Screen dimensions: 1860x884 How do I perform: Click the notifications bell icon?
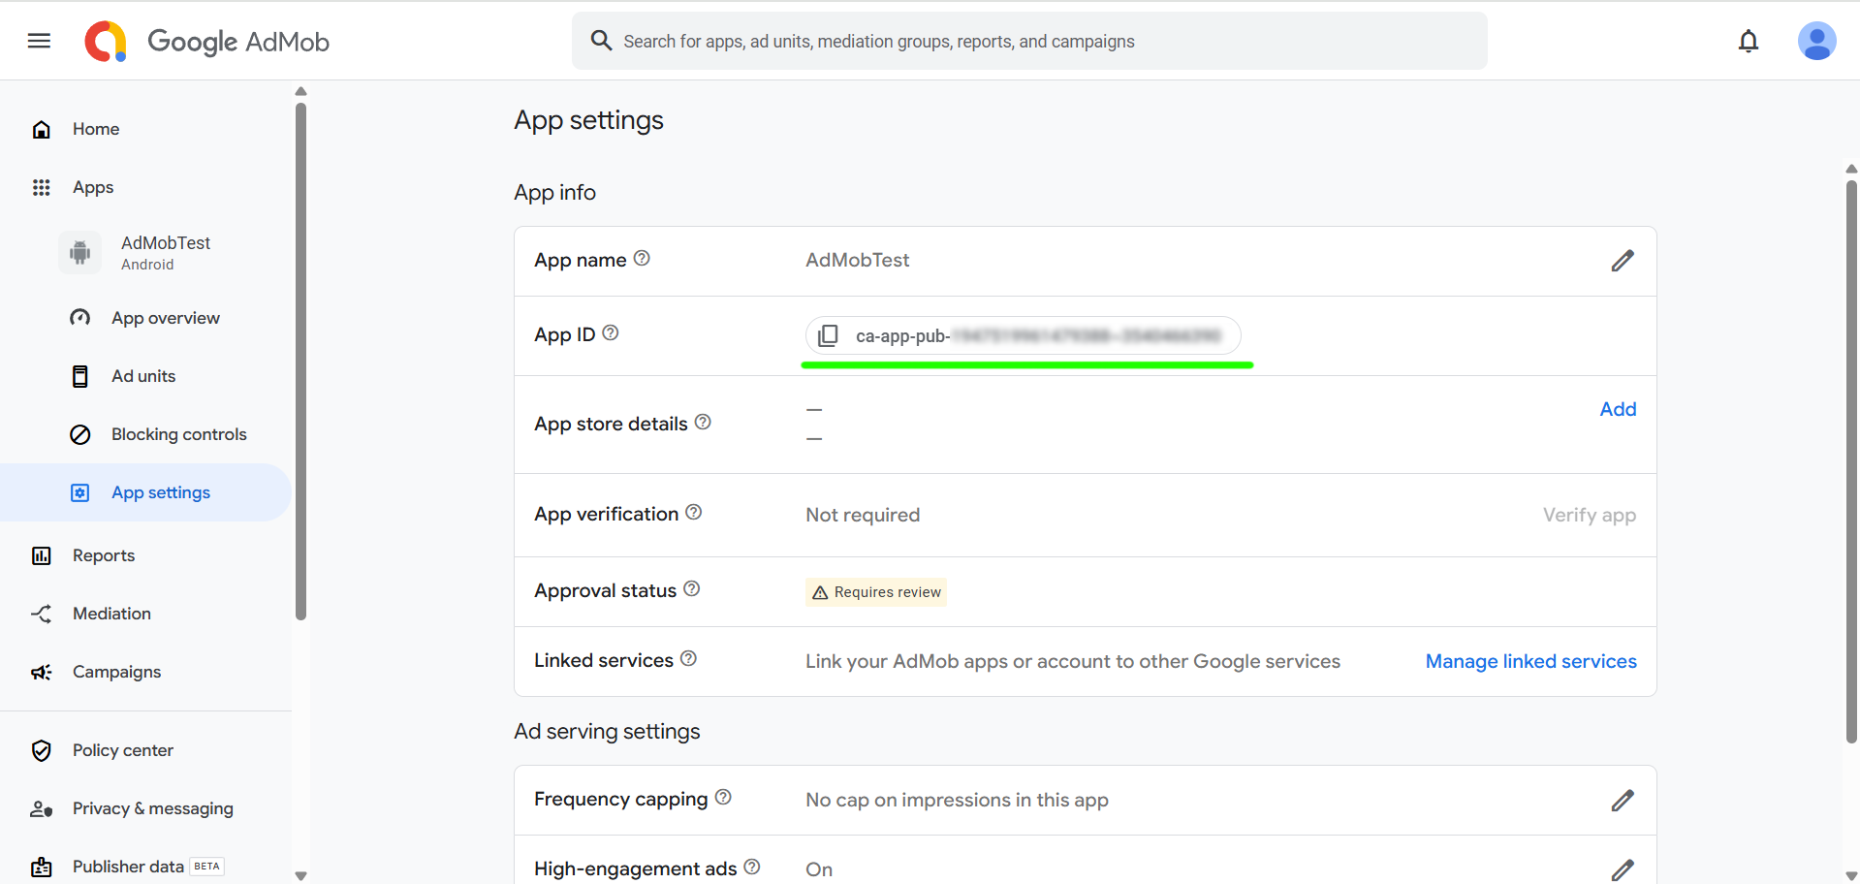[1748, 41]
